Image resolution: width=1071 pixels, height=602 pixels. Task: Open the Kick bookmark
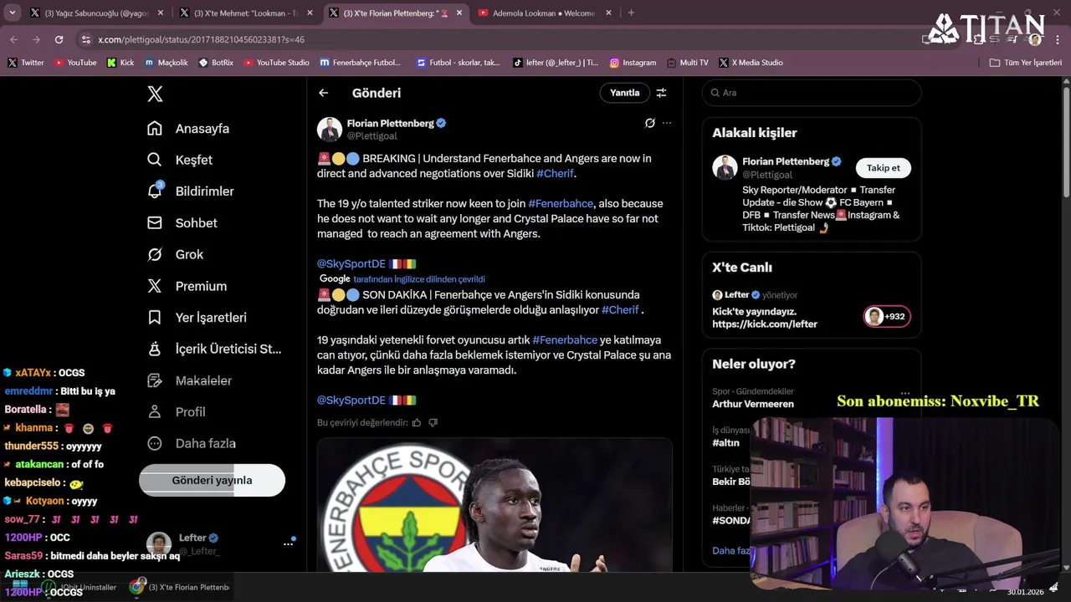[120, 63]
